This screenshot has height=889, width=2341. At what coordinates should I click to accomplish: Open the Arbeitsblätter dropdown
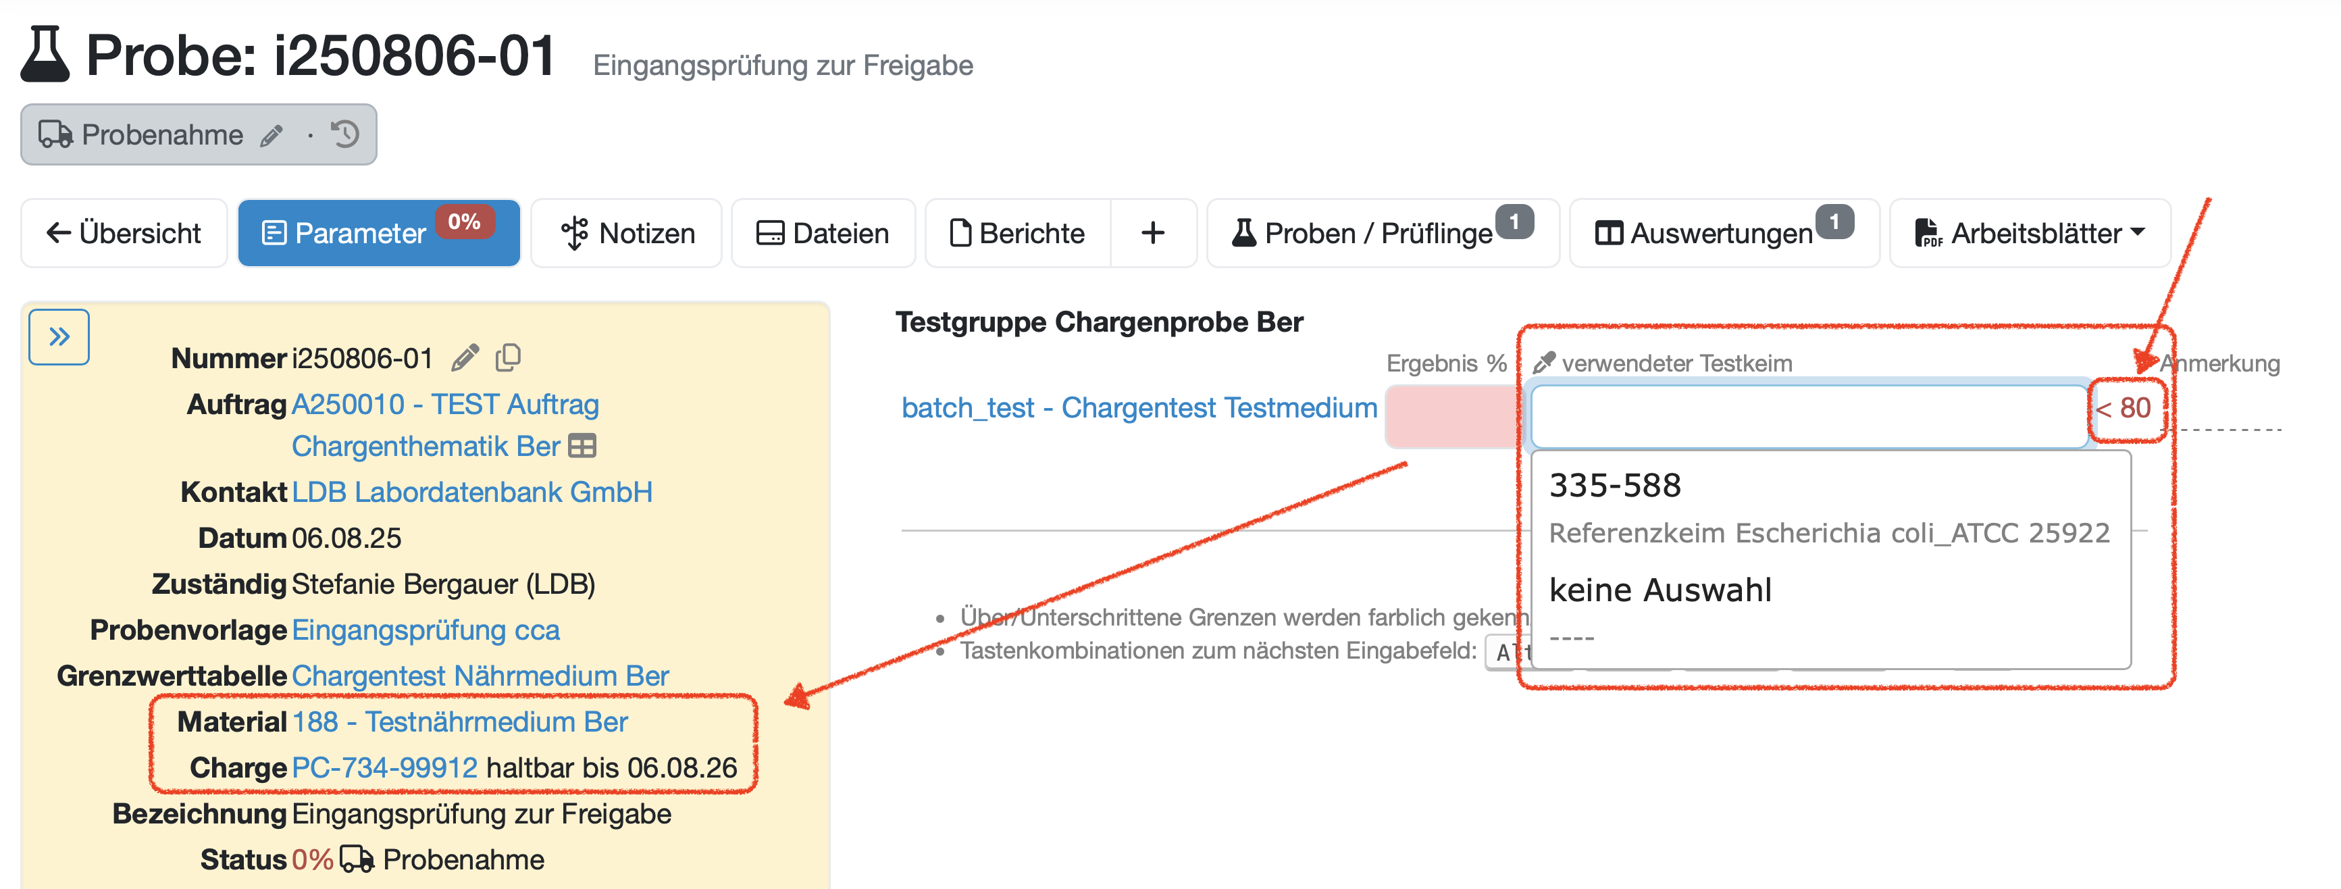pyautogui.click(x=2029, y=234)
